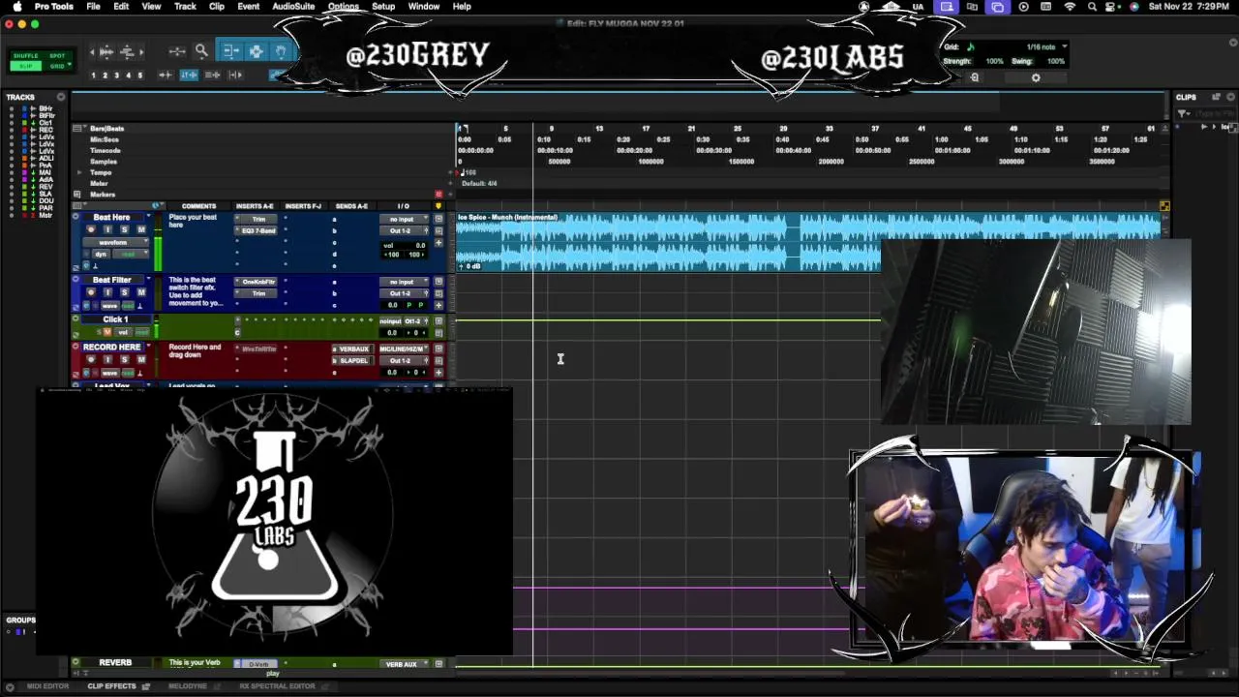Open Beat Here track view selector waveform
The height and width of the screenshot is (697, 1239).
pos(115,242)
